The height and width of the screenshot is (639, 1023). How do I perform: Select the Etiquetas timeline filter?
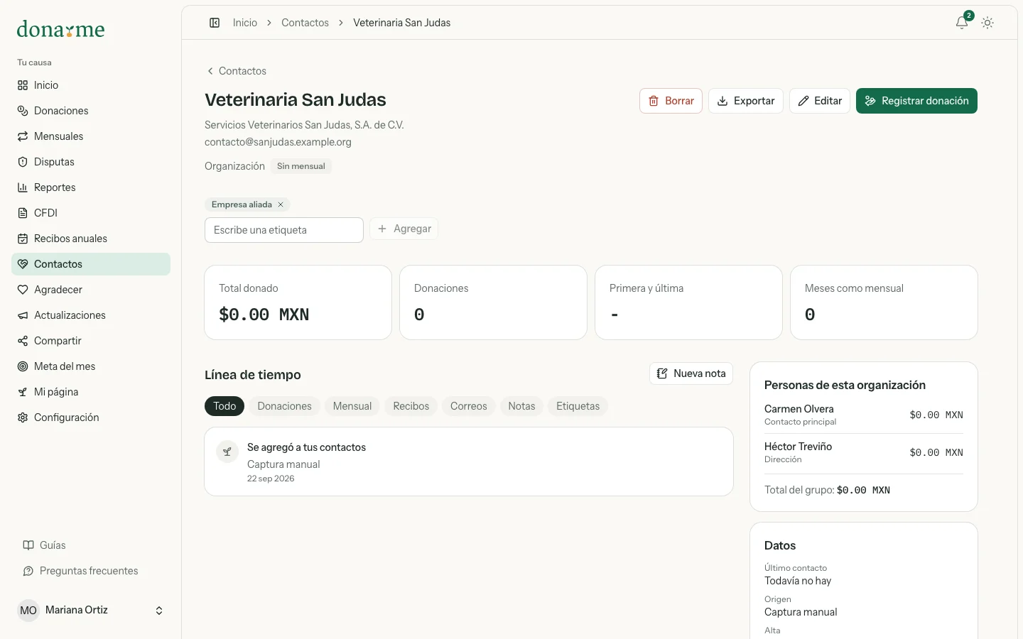click(x=578, y=406)
